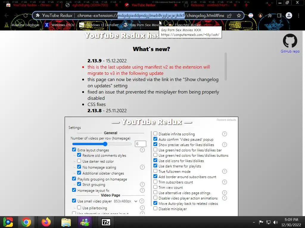Show help for Strict grouping
The image size is (305, 228).
(x=142, y=184)
